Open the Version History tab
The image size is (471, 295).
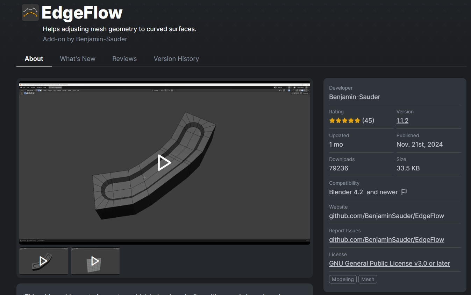tap(176, 59)
